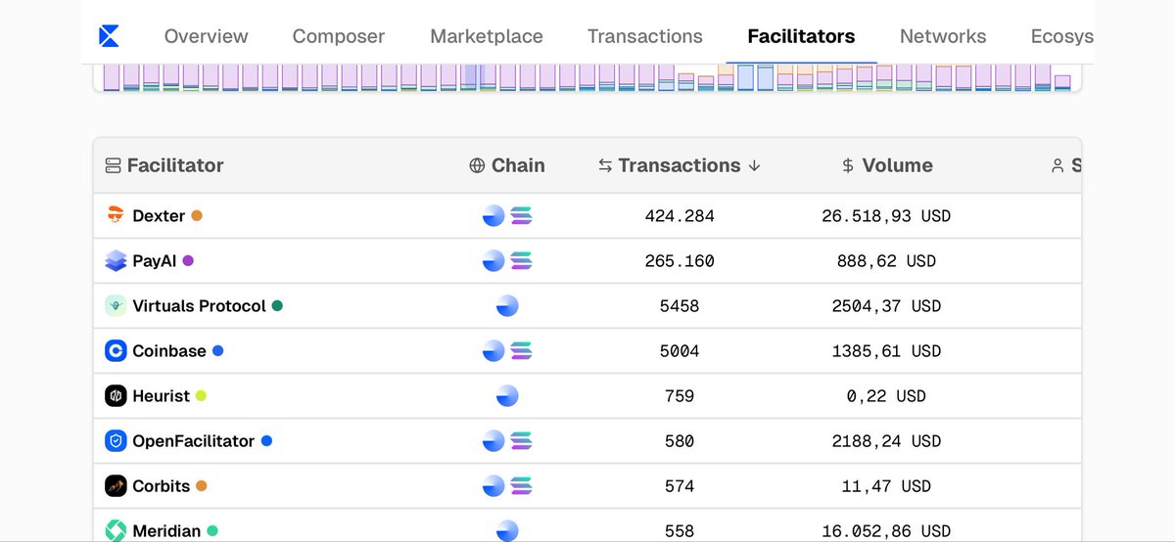Click the swap arrows icon beside Transactions

click(606, 166)
